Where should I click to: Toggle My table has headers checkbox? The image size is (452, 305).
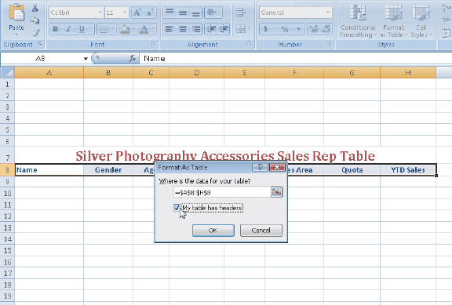[x=177, y=208]
